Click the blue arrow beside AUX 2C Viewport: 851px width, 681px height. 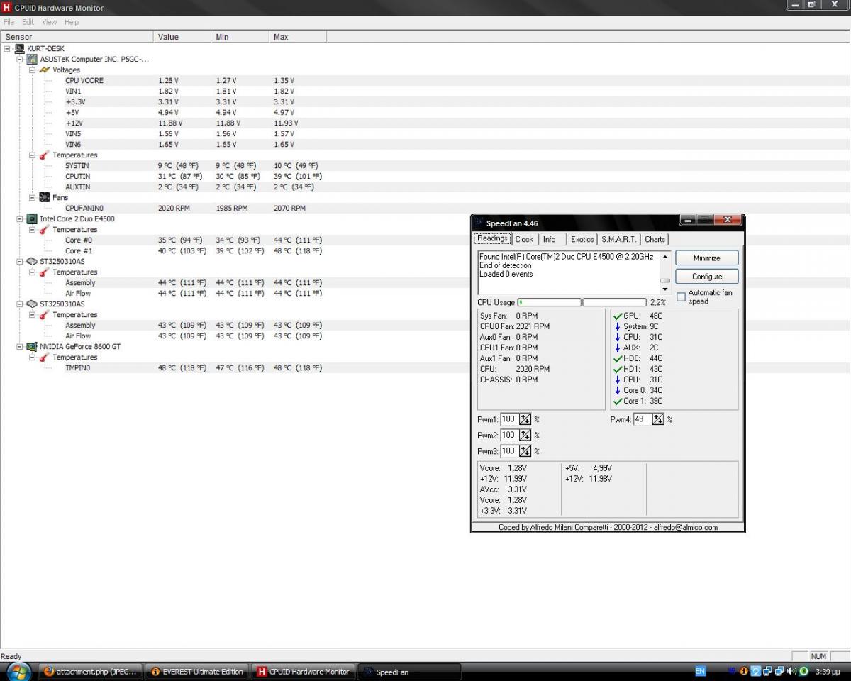618,348
